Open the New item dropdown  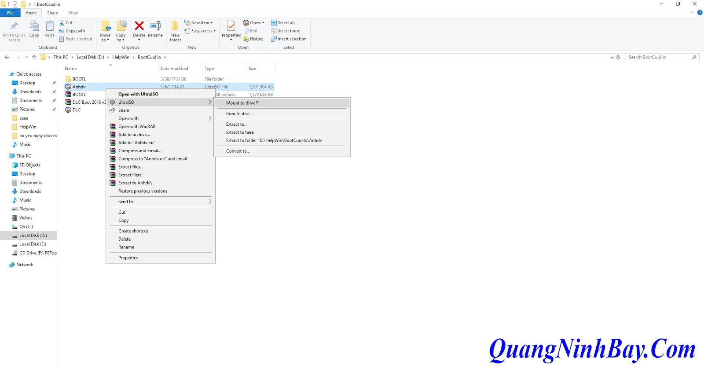click(198, 23)
